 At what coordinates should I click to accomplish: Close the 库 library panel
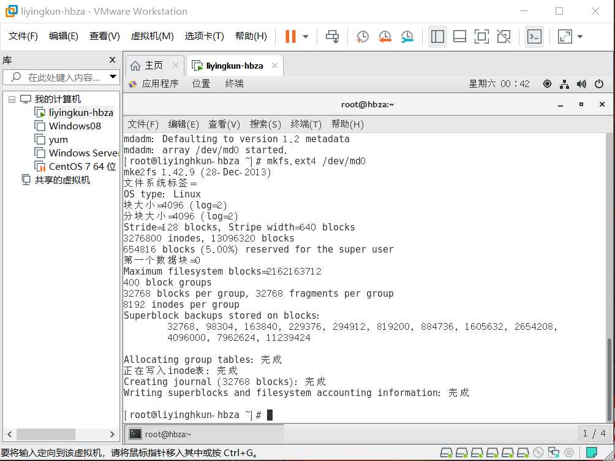click(112, 59)
